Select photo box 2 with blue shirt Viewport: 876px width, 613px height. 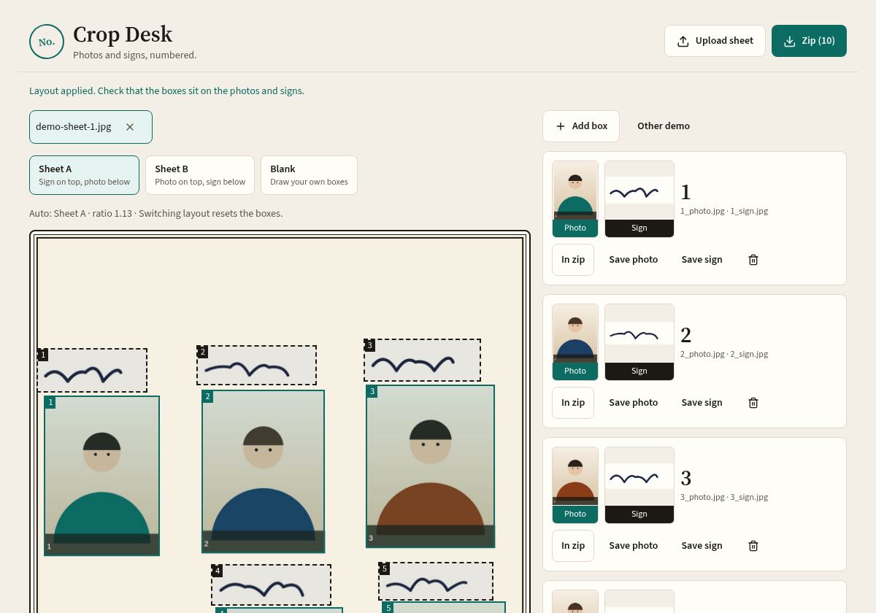(x=264, y=471)
